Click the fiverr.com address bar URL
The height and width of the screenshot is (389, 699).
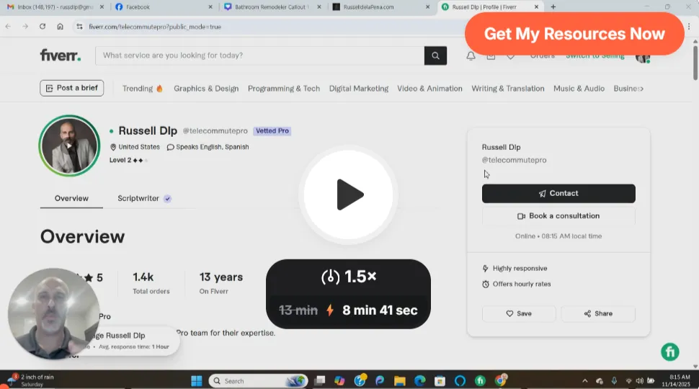(155, 27)
